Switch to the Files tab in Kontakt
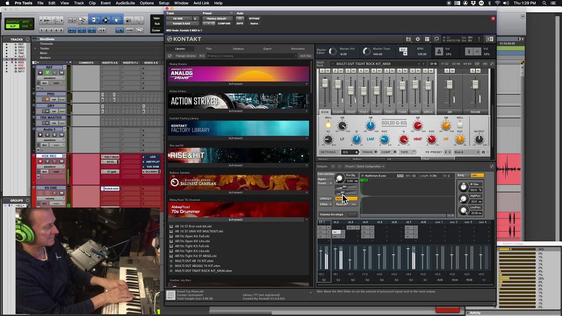 click(209, 49)
